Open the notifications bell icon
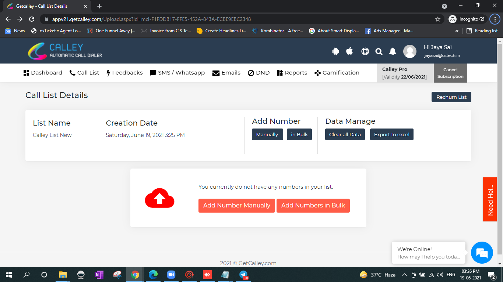 point(393,51)
